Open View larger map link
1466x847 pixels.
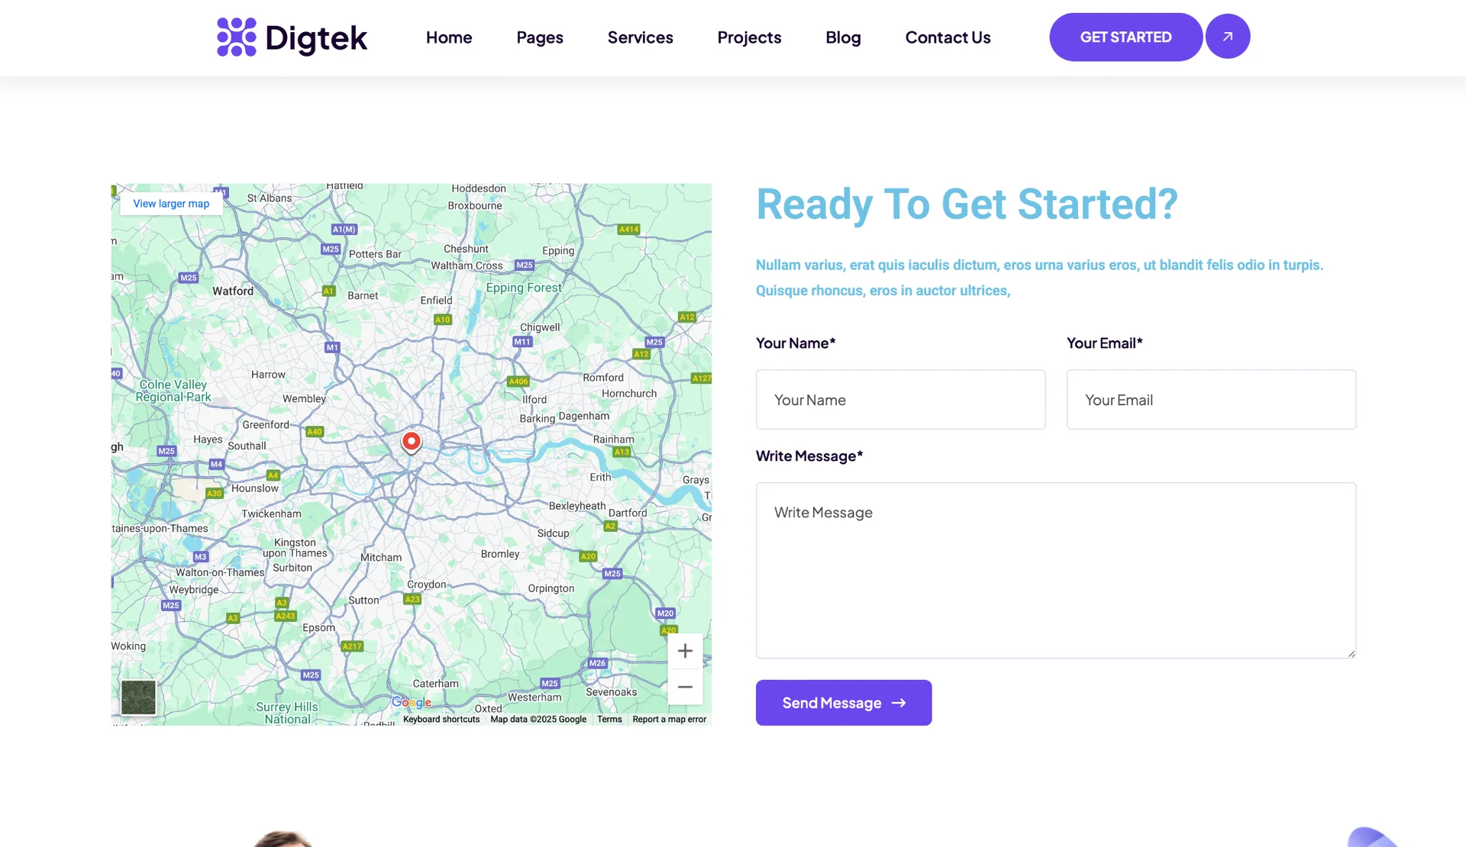171,204
